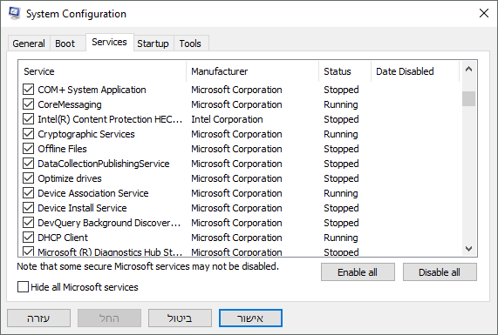Click the scroll down arrow in services list
The image size is (498, 335).
click(x=468, y=249)
